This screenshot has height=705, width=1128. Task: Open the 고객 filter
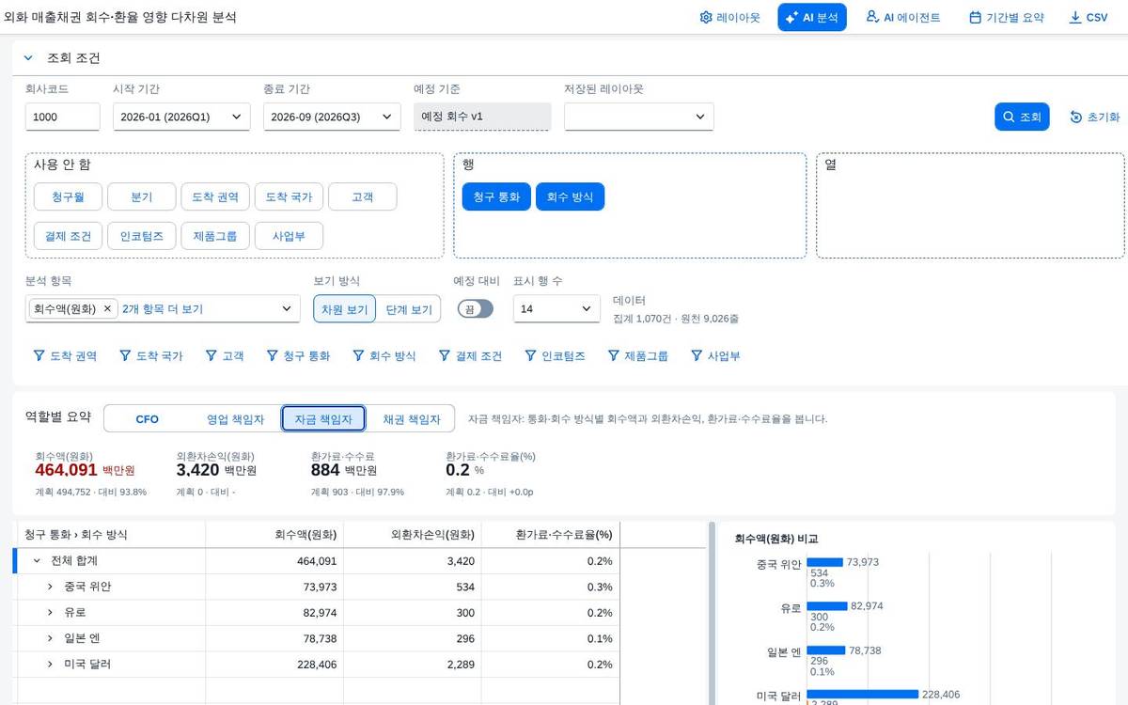(224, 356)
